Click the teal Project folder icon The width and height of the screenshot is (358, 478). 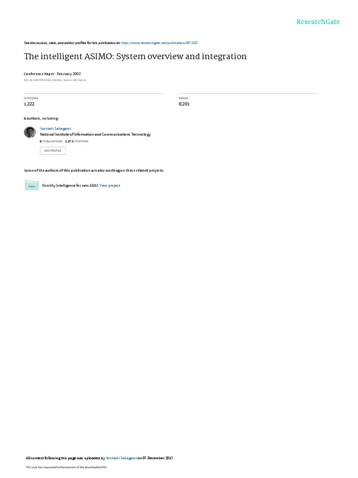click(x=32, y=185)
